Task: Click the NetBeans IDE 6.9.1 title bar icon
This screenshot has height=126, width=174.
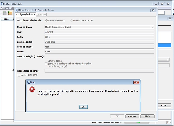Action: (2, 4)
